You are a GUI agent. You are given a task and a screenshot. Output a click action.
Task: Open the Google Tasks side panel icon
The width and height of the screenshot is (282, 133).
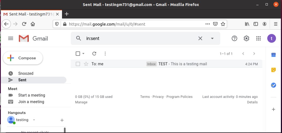point(273,85)
